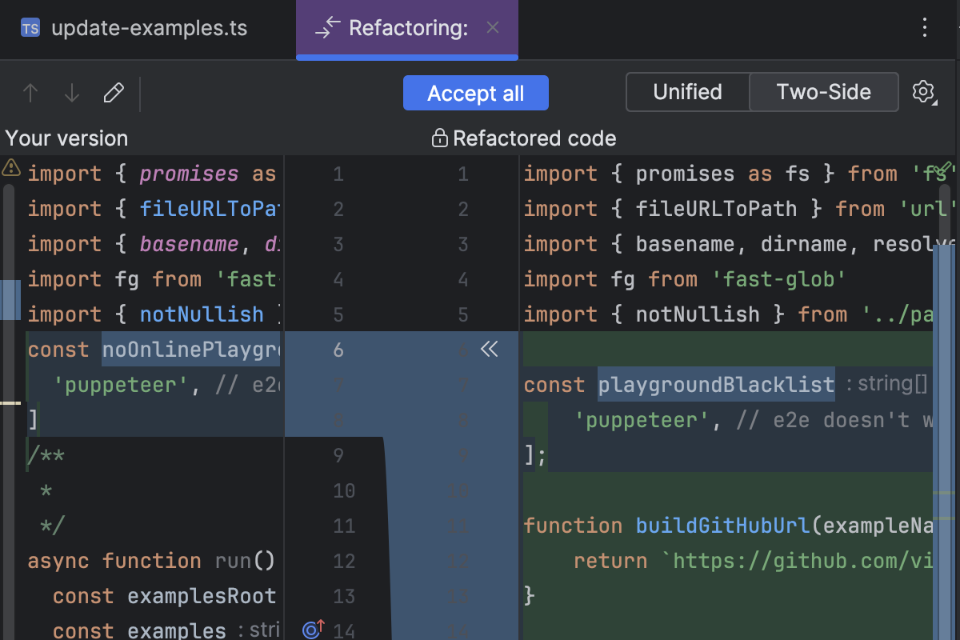Click the warning triangle icon in left editor
Screen dimensions: 960x640
[x=11, y=167]
